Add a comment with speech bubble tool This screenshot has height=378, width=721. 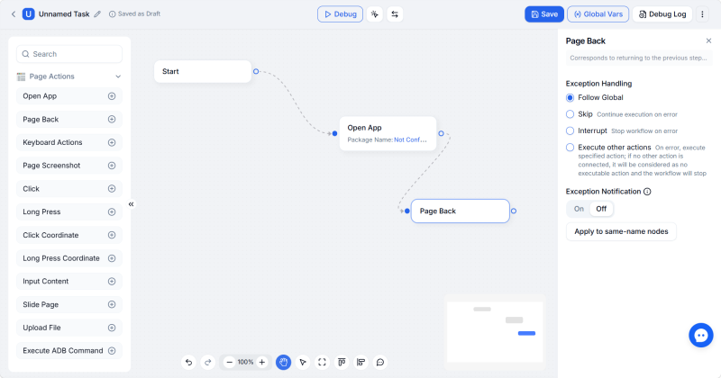(380, 363)
